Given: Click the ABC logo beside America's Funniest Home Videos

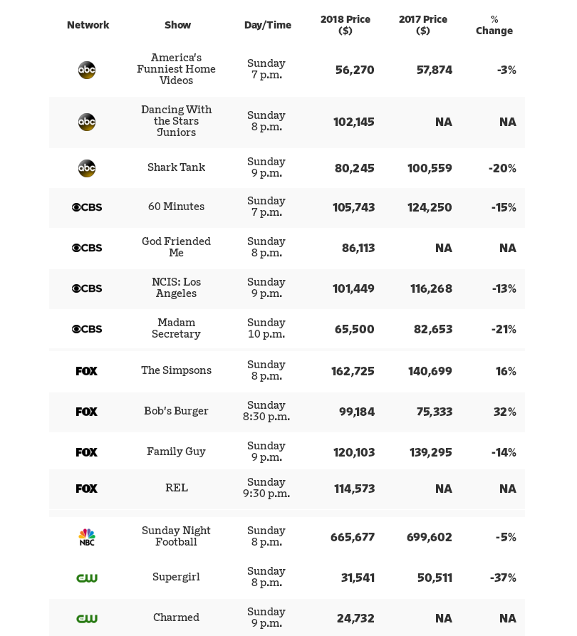Looking at the screenshot, I should 87,70.
